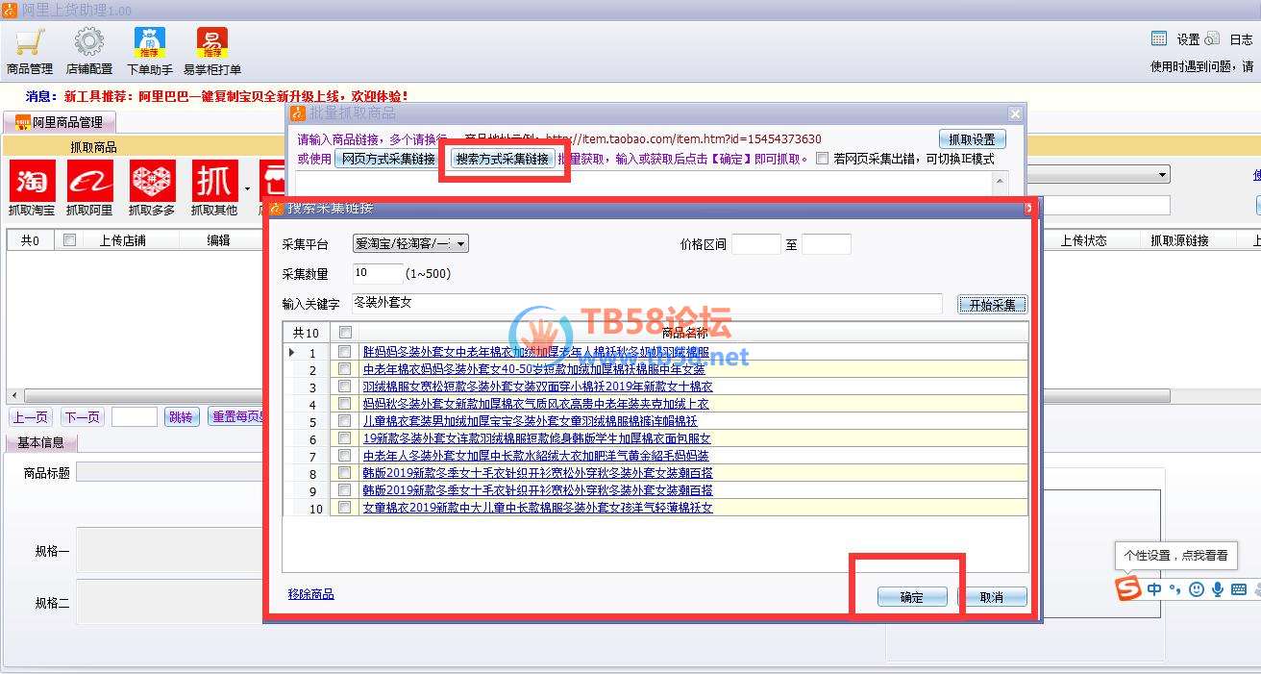Switch to 阿里商品管理 tab
Viewport: 1261px width, 674px height.
(60, 122)
